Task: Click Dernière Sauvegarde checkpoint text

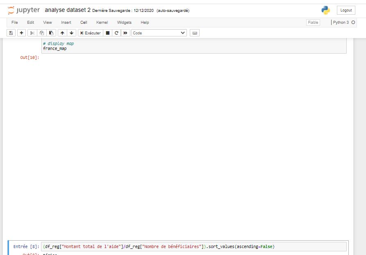Action: tap(123, 11)
